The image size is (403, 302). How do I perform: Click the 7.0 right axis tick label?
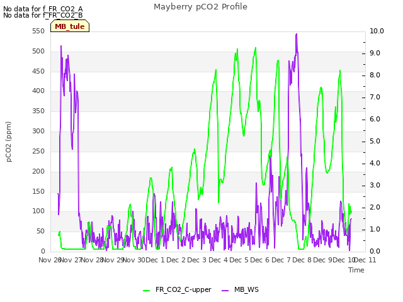[x=375, y=97]
